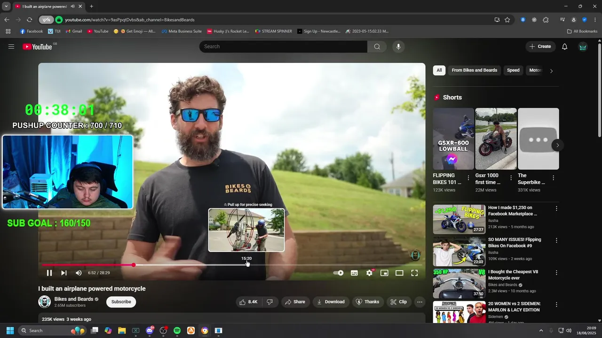Enter full screen video mode
Viewport: 602px width, 338px height.
[x=414, y=273]
